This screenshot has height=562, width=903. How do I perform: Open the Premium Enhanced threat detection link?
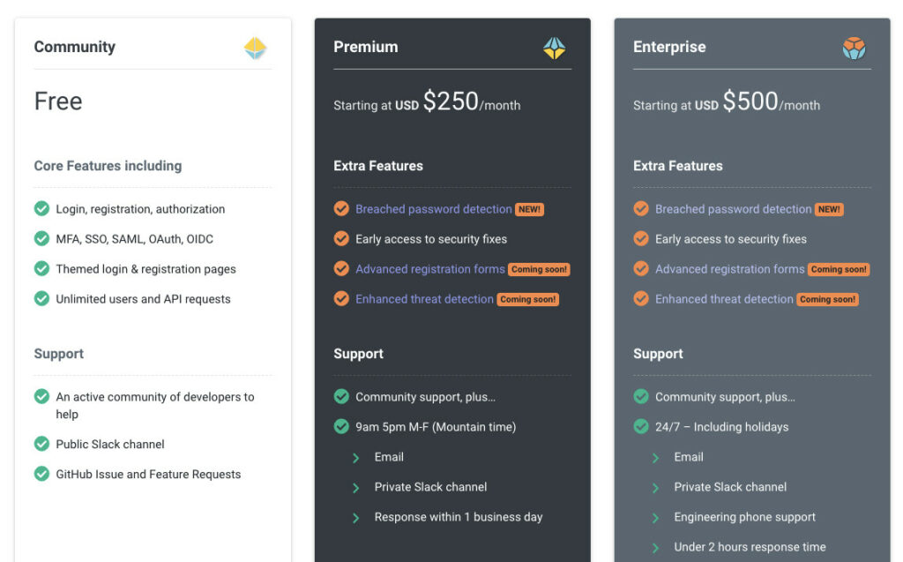[424, 299]
